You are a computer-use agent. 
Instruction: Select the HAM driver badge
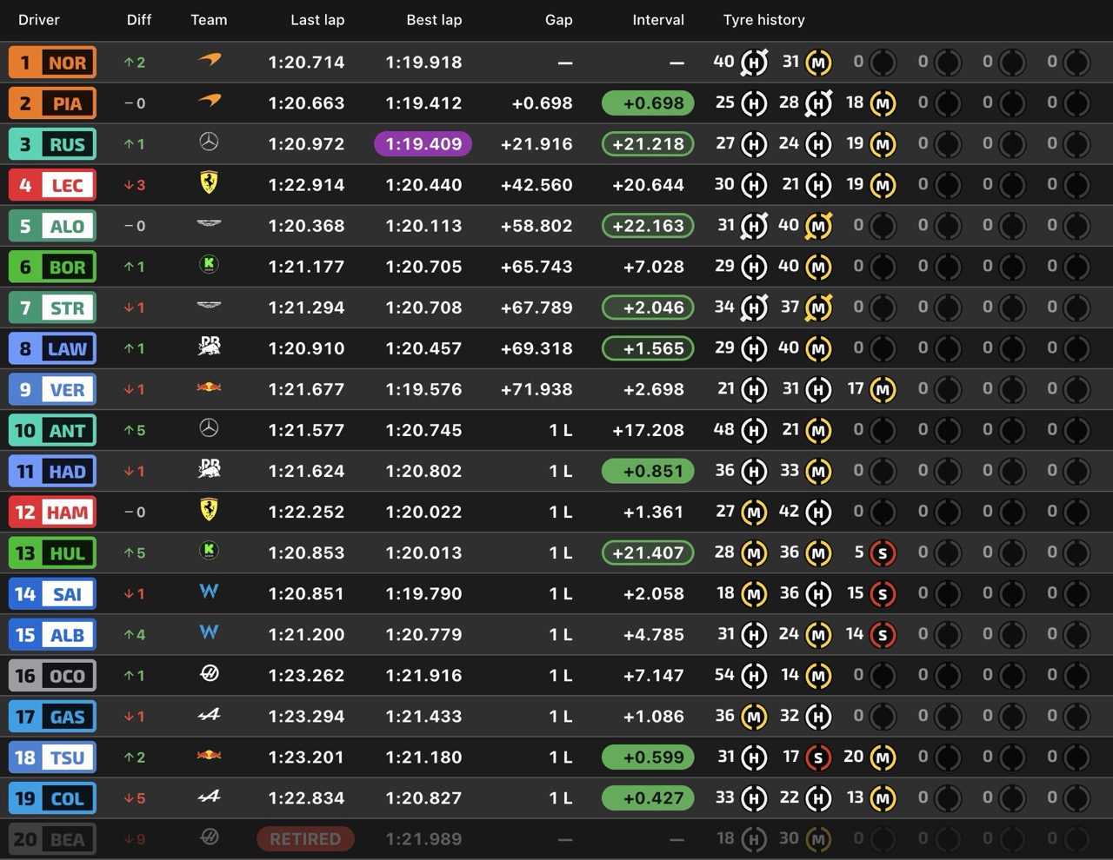[x=52, y=512]
